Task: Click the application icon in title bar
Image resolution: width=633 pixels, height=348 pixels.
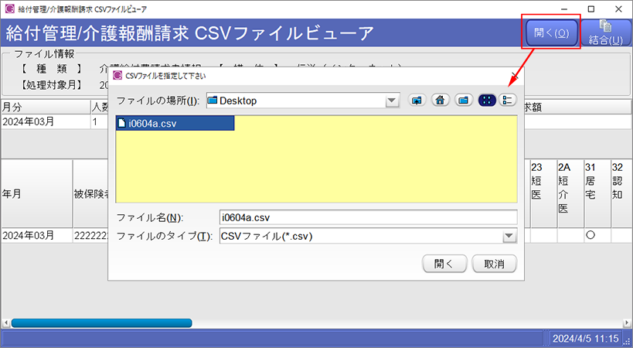Action: (x=10, y=9)
